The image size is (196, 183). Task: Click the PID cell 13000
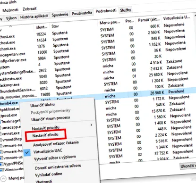tap(43, 52)
